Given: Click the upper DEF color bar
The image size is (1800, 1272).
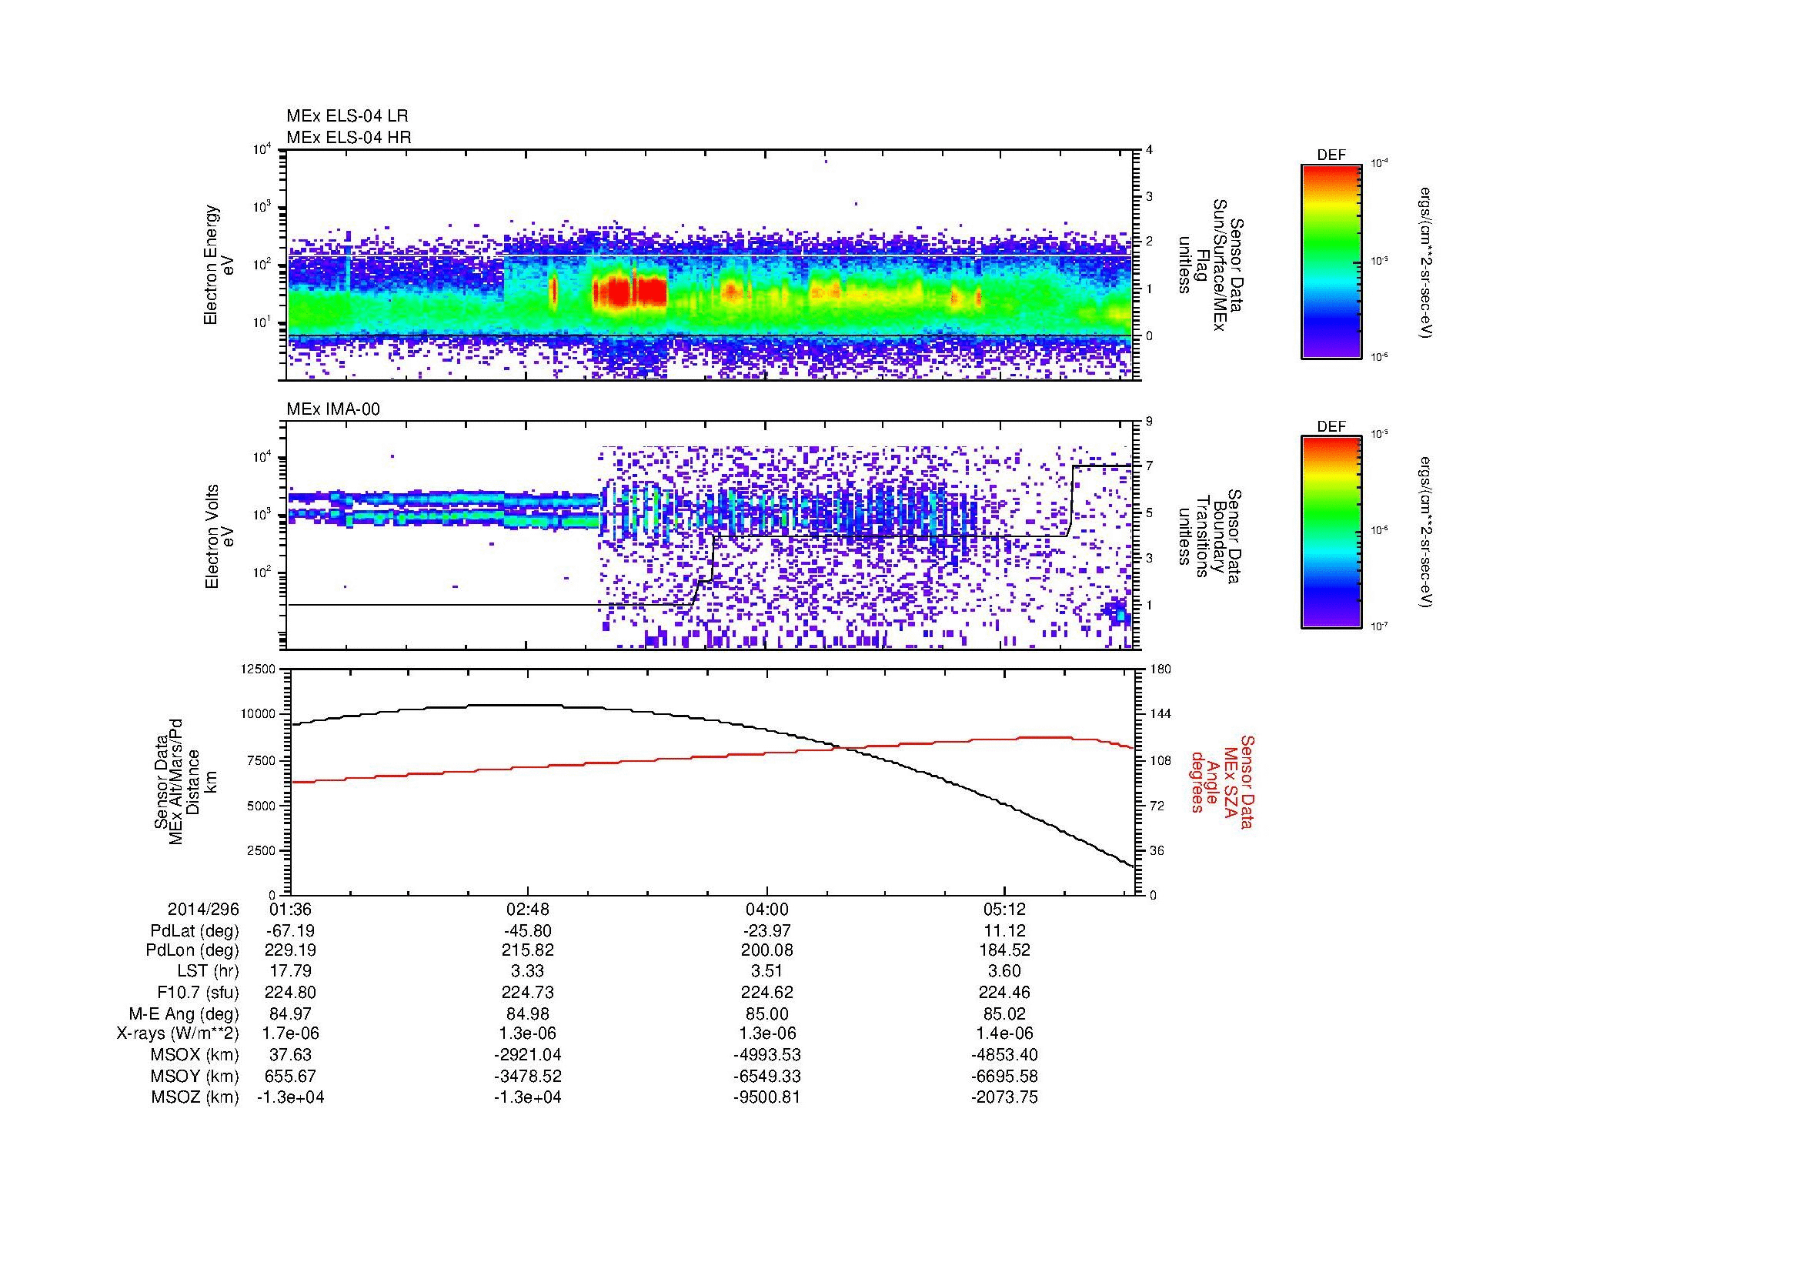Looking at the screenshot, I should [x=1331, y=261].
